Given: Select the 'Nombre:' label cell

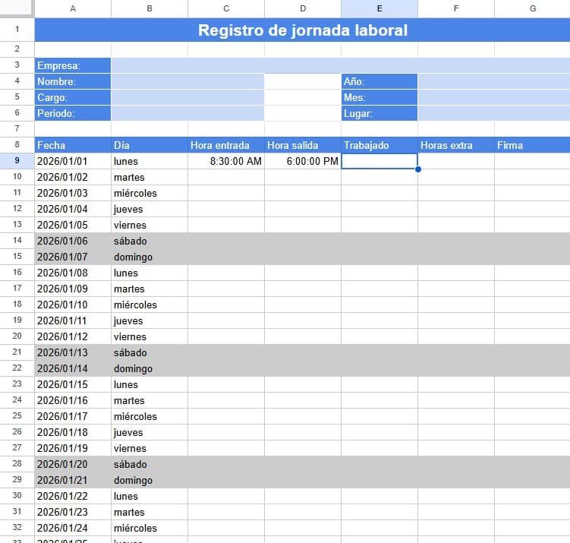Looking at the screenshot, I should point(73,81).
